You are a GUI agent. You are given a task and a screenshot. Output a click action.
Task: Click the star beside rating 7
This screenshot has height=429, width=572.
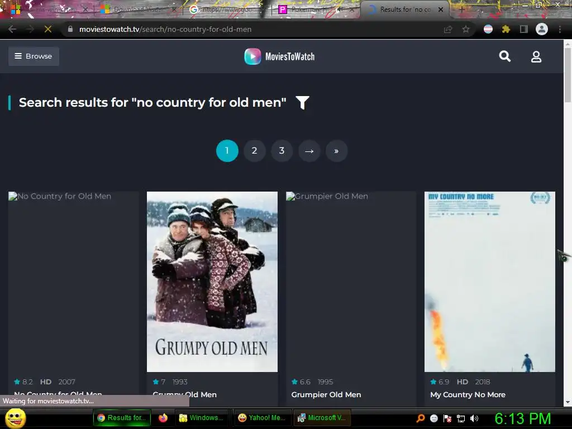(x=156, y=382)
